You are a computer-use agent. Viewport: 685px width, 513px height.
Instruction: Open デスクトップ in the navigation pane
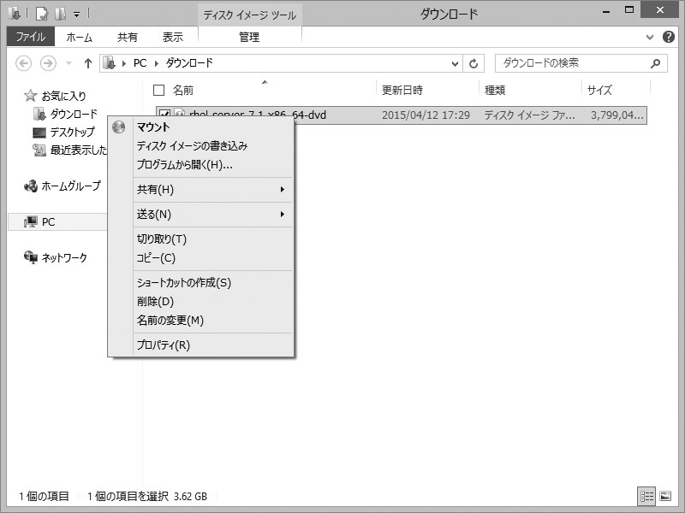(72, 133)
